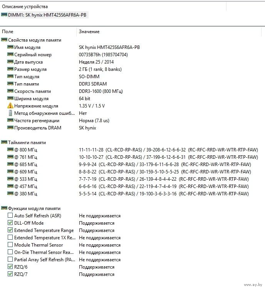Click the memory icon for @ 380 МГц
Viewport: 265px width, 289px height.
click(10, 194)
